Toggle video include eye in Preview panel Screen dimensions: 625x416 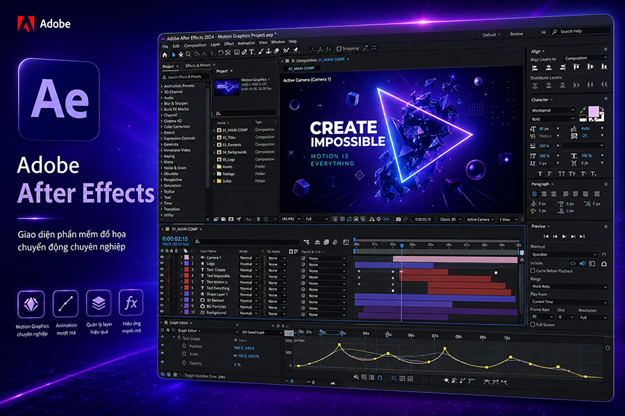point(573,263)
